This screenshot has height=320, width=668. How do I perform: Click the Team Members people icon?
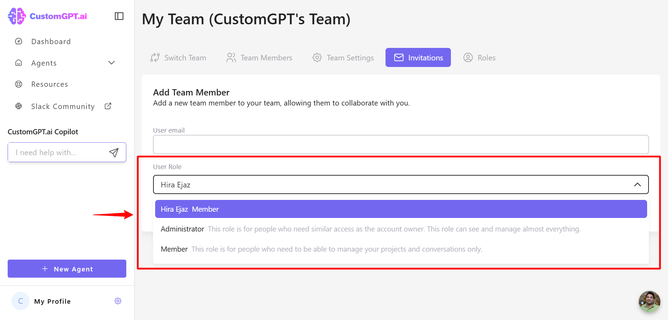231,58
